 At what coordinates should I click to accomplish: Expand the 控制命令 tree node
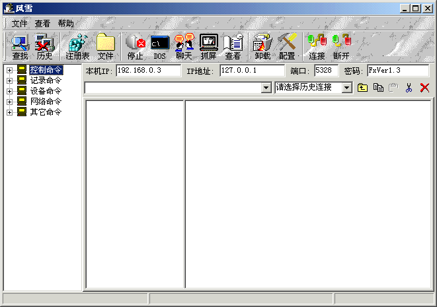pyautogui.click(x=10, y=70)
